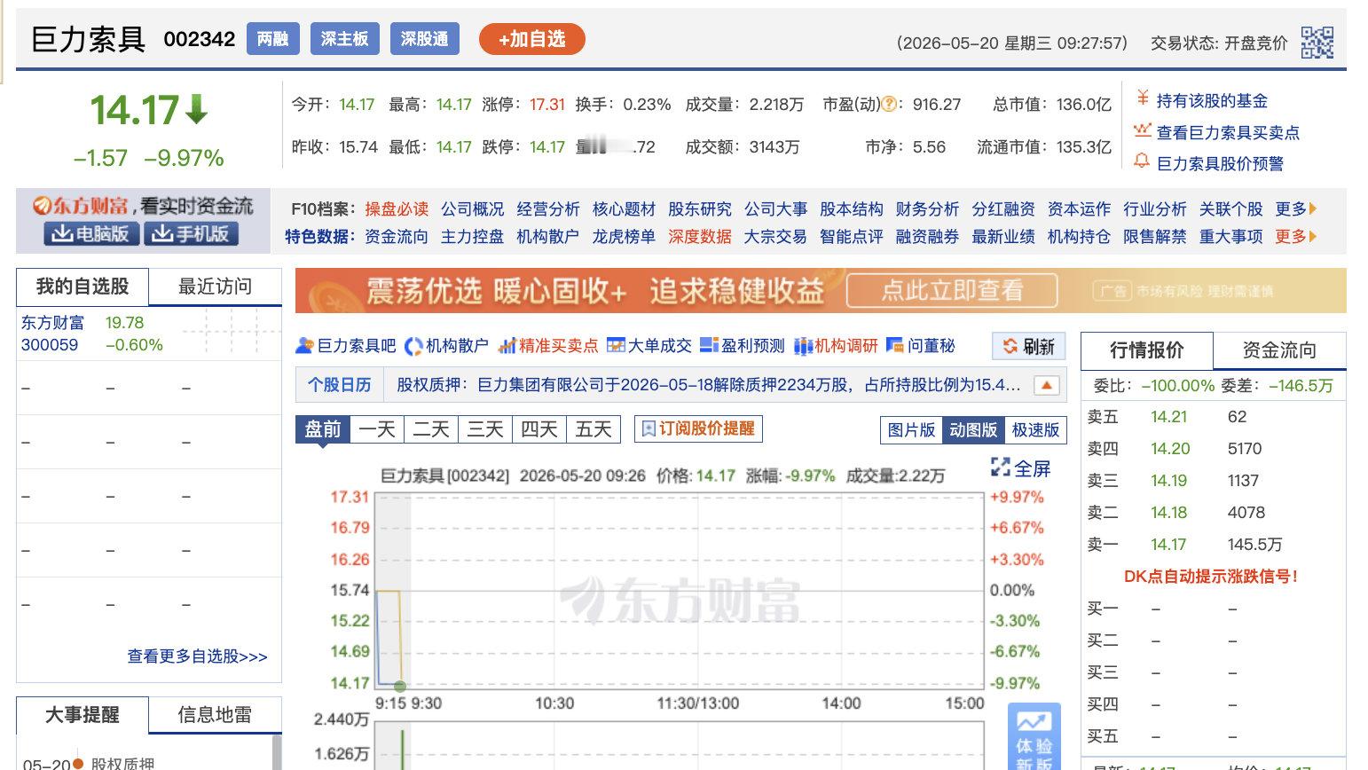
Task: Click the 大单成交 icon
Action: point(616,346)
